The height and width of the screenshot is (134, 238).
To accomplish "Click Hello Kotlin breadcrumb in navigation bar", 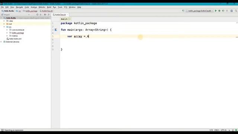I will point(7,11).
